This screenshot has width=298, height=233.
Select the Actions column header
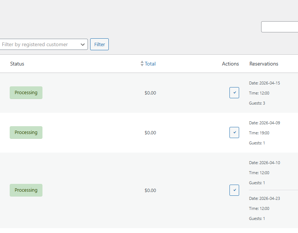[x=230, y=64]
